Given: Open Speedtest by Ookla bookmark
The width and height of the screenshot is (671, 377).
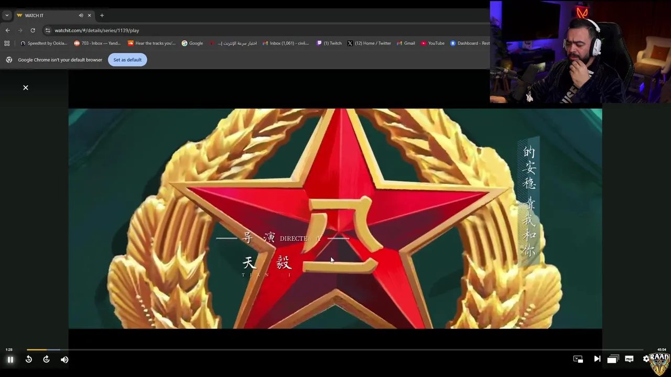Looking at the screenshot, I should [44, 43].
